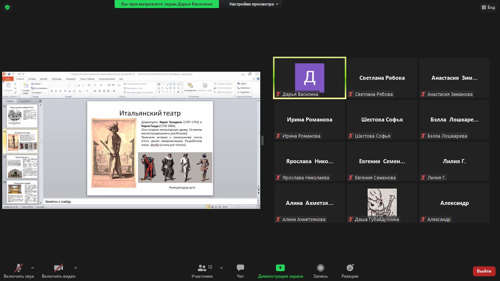The image size is (500, 281).
Task: Select Светлана Рябова's participant tile
Action: pyautogui.click(x=382, y=78)
